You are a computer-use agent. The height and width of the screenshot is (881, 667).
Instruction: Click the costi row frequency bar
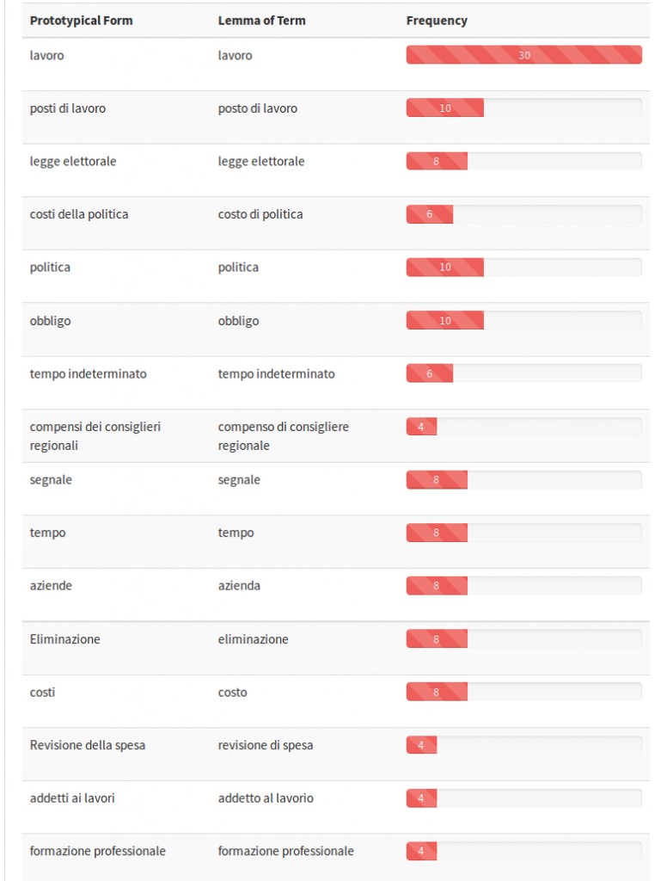click(523, 692)
